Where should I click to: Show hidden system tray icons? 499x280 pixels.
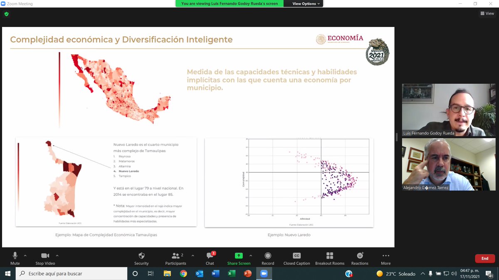coord(422,274)
